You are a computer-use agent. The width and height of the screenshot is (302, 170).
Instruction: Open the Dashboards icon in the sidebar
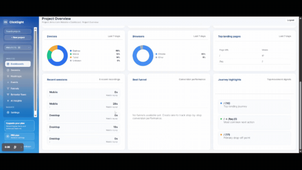click(x=7, y=64)
